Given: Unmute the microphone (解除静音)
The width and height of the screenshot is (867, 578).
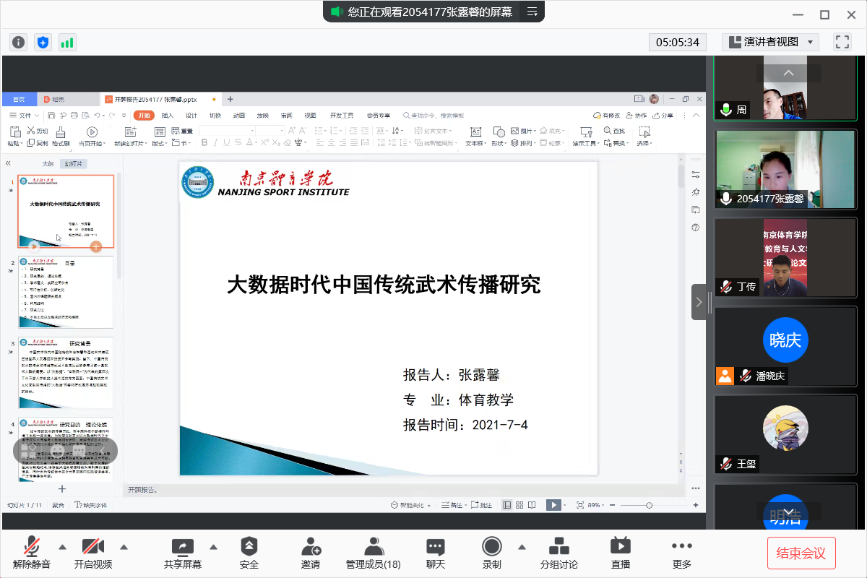Looking at the screenshot, I should click(x=32, y=553).
